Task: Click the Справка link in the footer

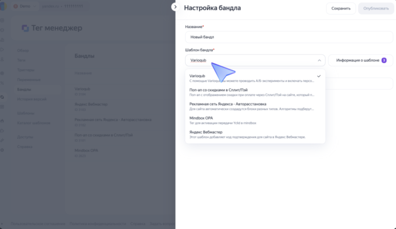Action: 138,224
